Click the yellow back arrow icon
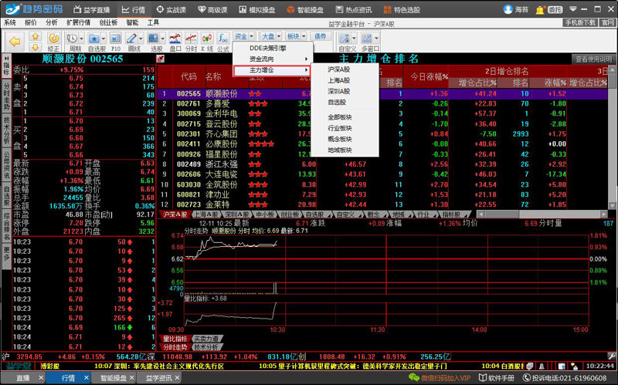The image size is (618, 385). 14,40
